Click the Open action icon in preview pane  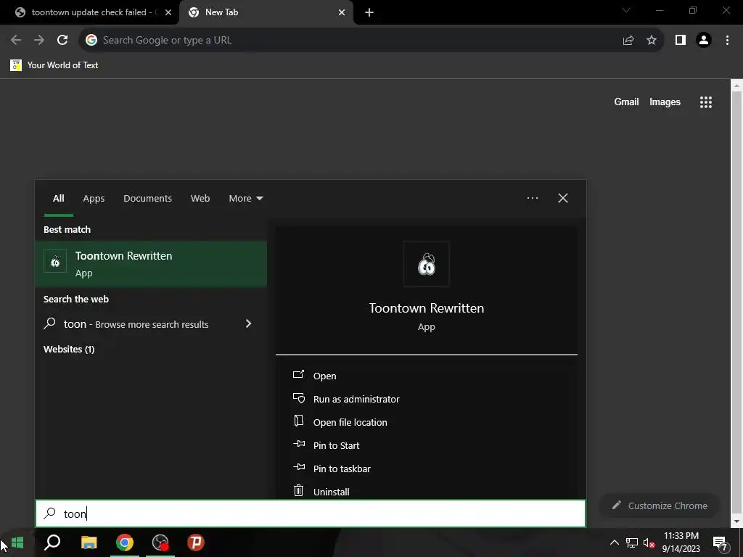point(298,375)
